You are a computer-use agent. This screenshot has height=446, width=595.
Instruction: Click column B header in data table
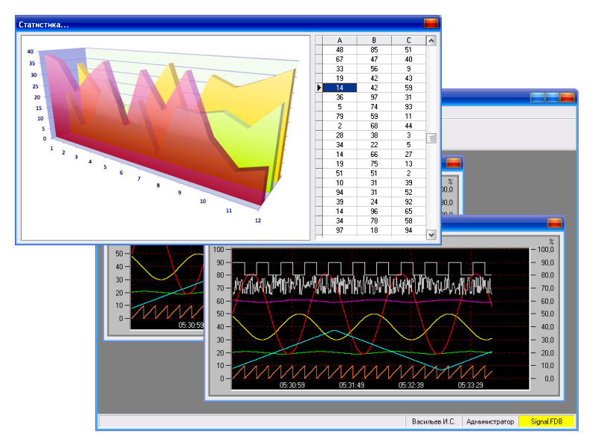374,40
